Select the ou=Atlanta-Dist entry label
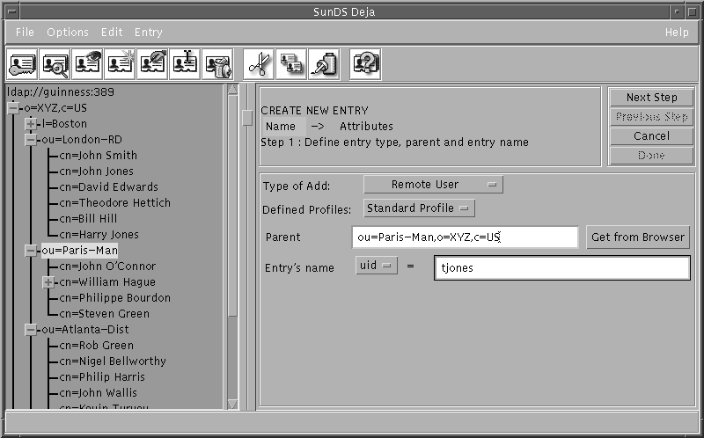The height and width of the screenshot is (438, 704). point(85,330)
